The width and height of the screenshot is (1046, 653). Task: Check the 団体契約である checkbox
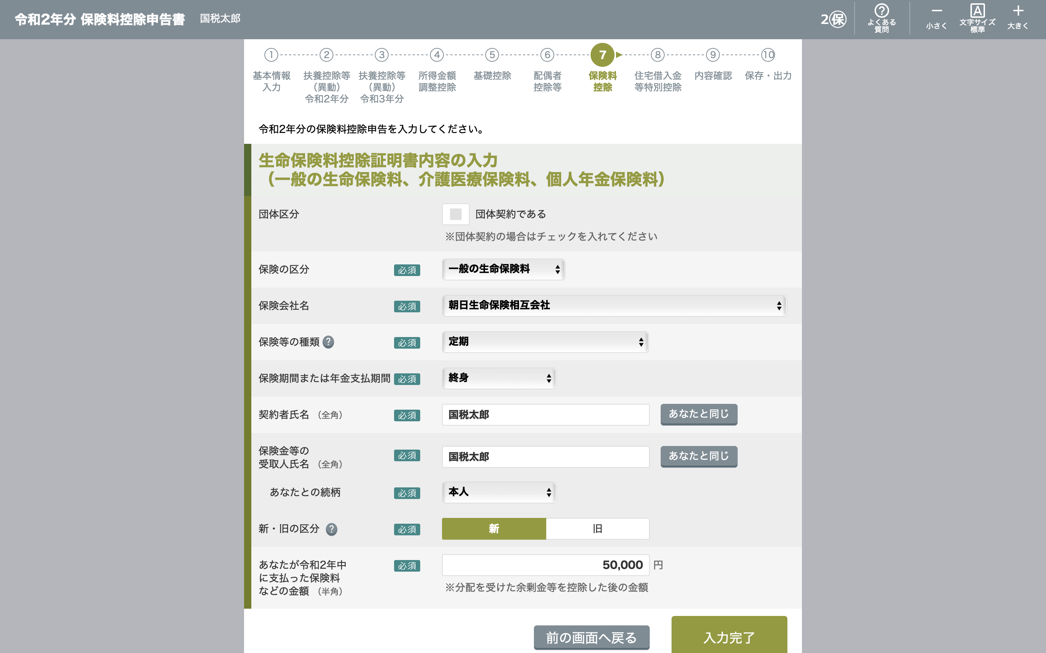pyautogui.click(x=456, y=214)
